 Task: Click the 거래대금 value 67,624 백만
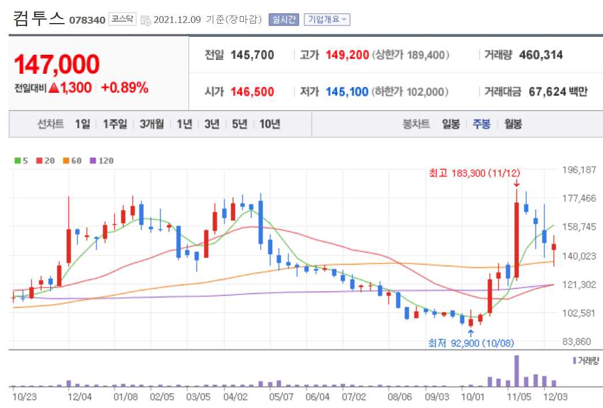click(558, 92)
